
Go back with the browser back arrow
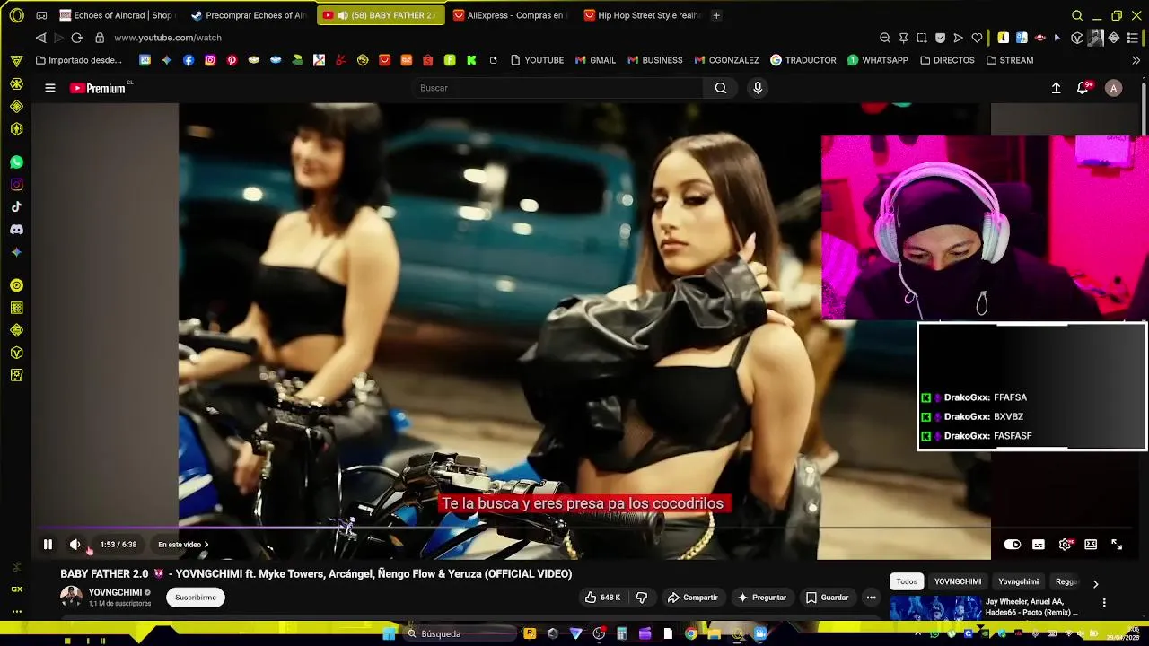(41, 38)
